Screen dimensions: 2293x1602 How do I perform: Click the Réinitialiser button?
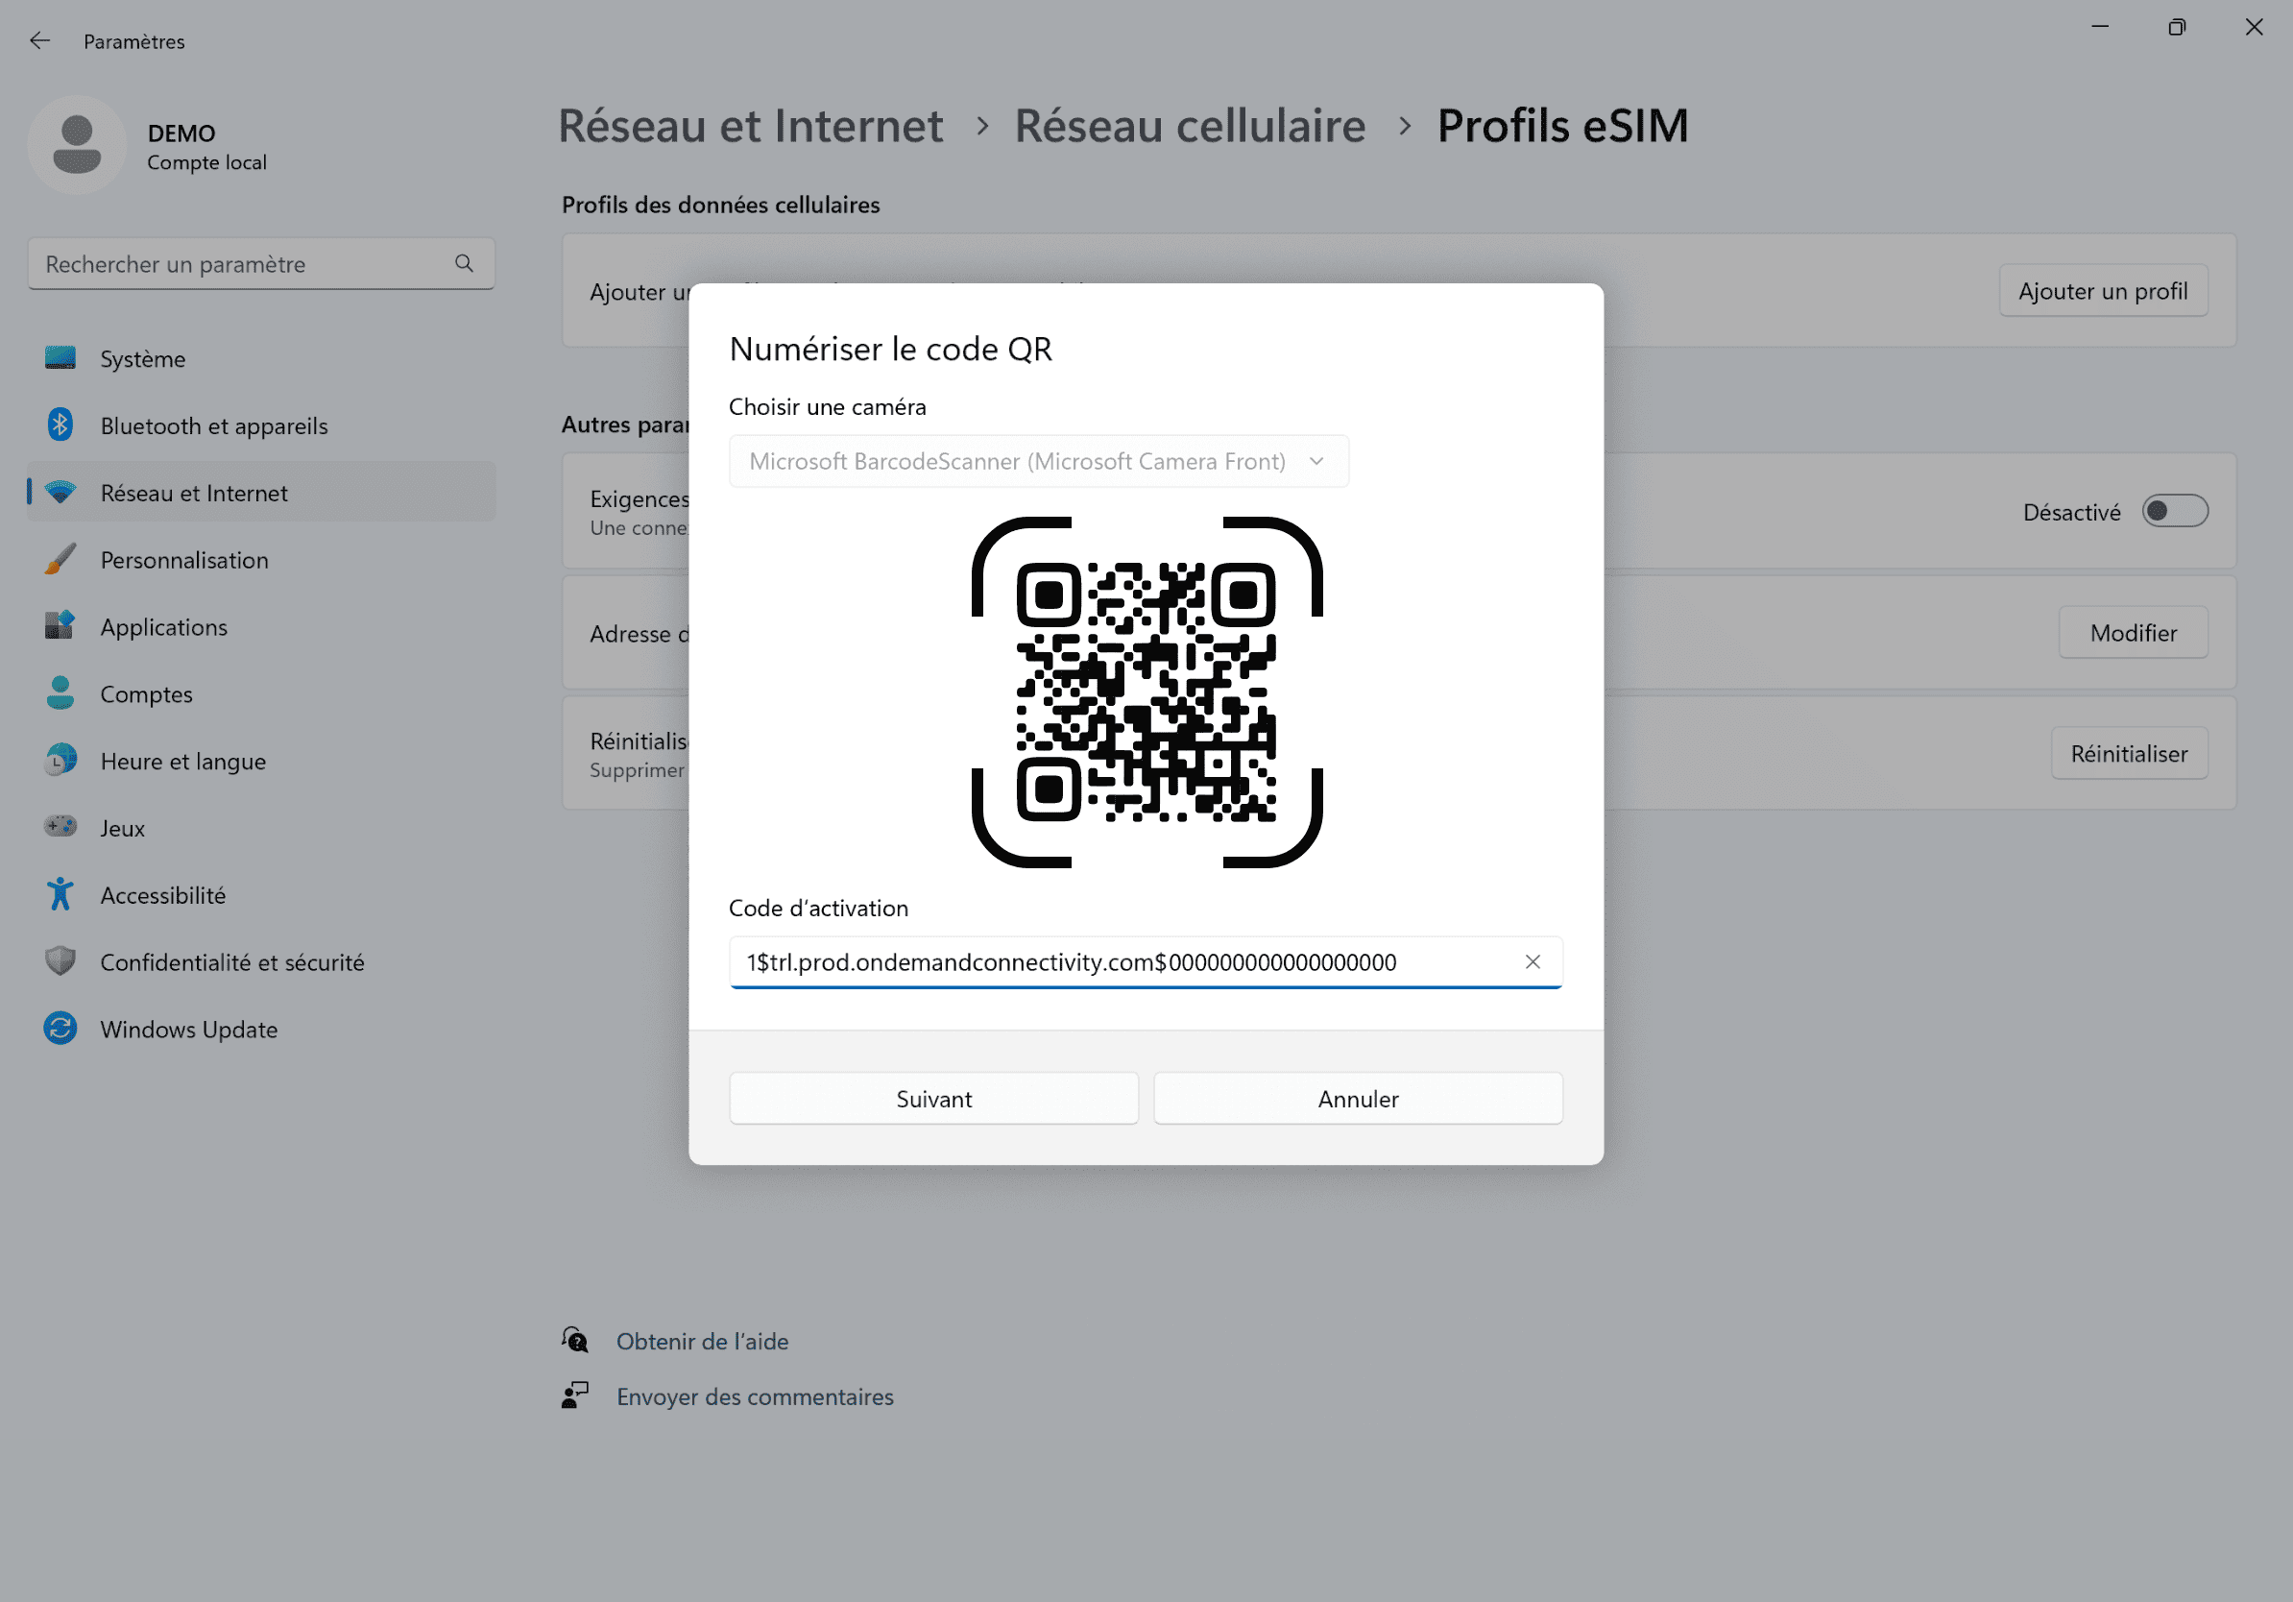click(x=2129, y=753)
